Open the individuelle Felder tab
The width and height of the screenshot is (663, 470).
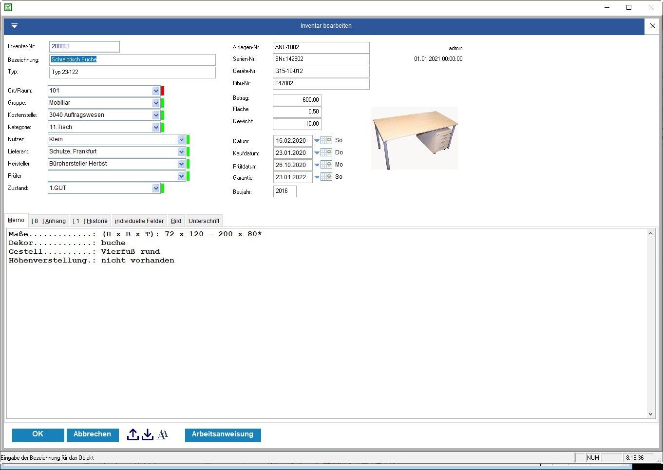click(139, 221)
